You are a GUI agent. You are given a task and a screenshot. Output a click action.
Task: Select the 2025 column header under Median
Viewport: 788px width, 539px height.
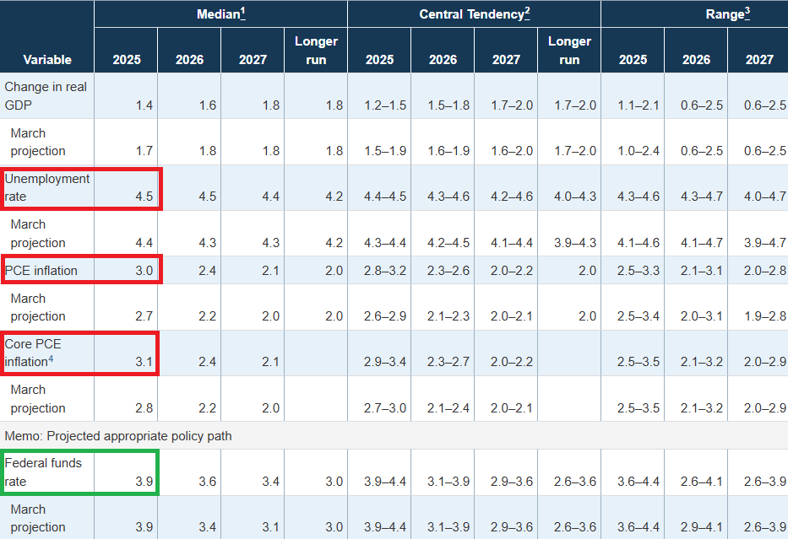pos(127,59)
